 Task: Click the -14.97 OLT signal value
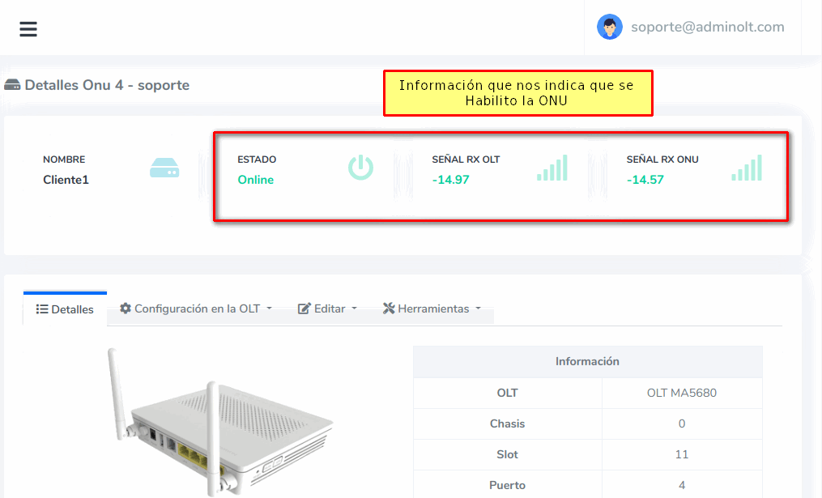click(450, 180)
